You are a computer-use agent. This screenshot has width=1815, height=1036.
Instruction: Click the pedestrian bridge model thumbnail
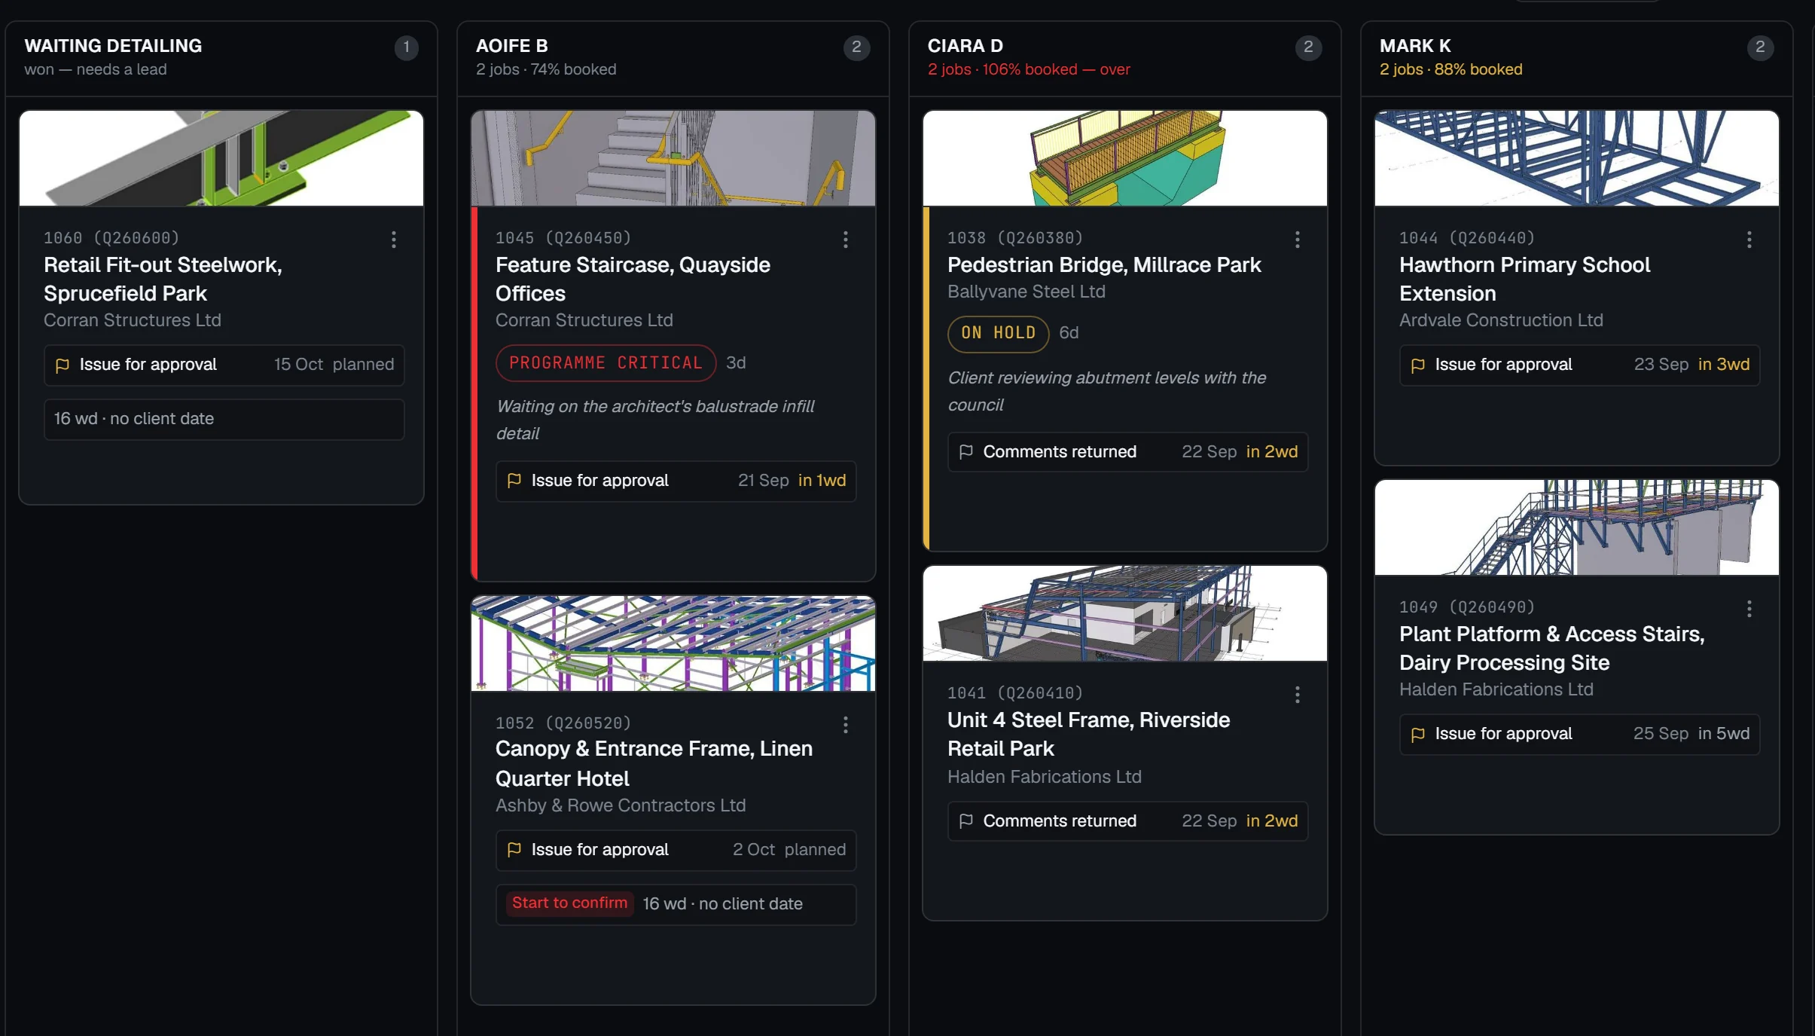coord(1125,158)
